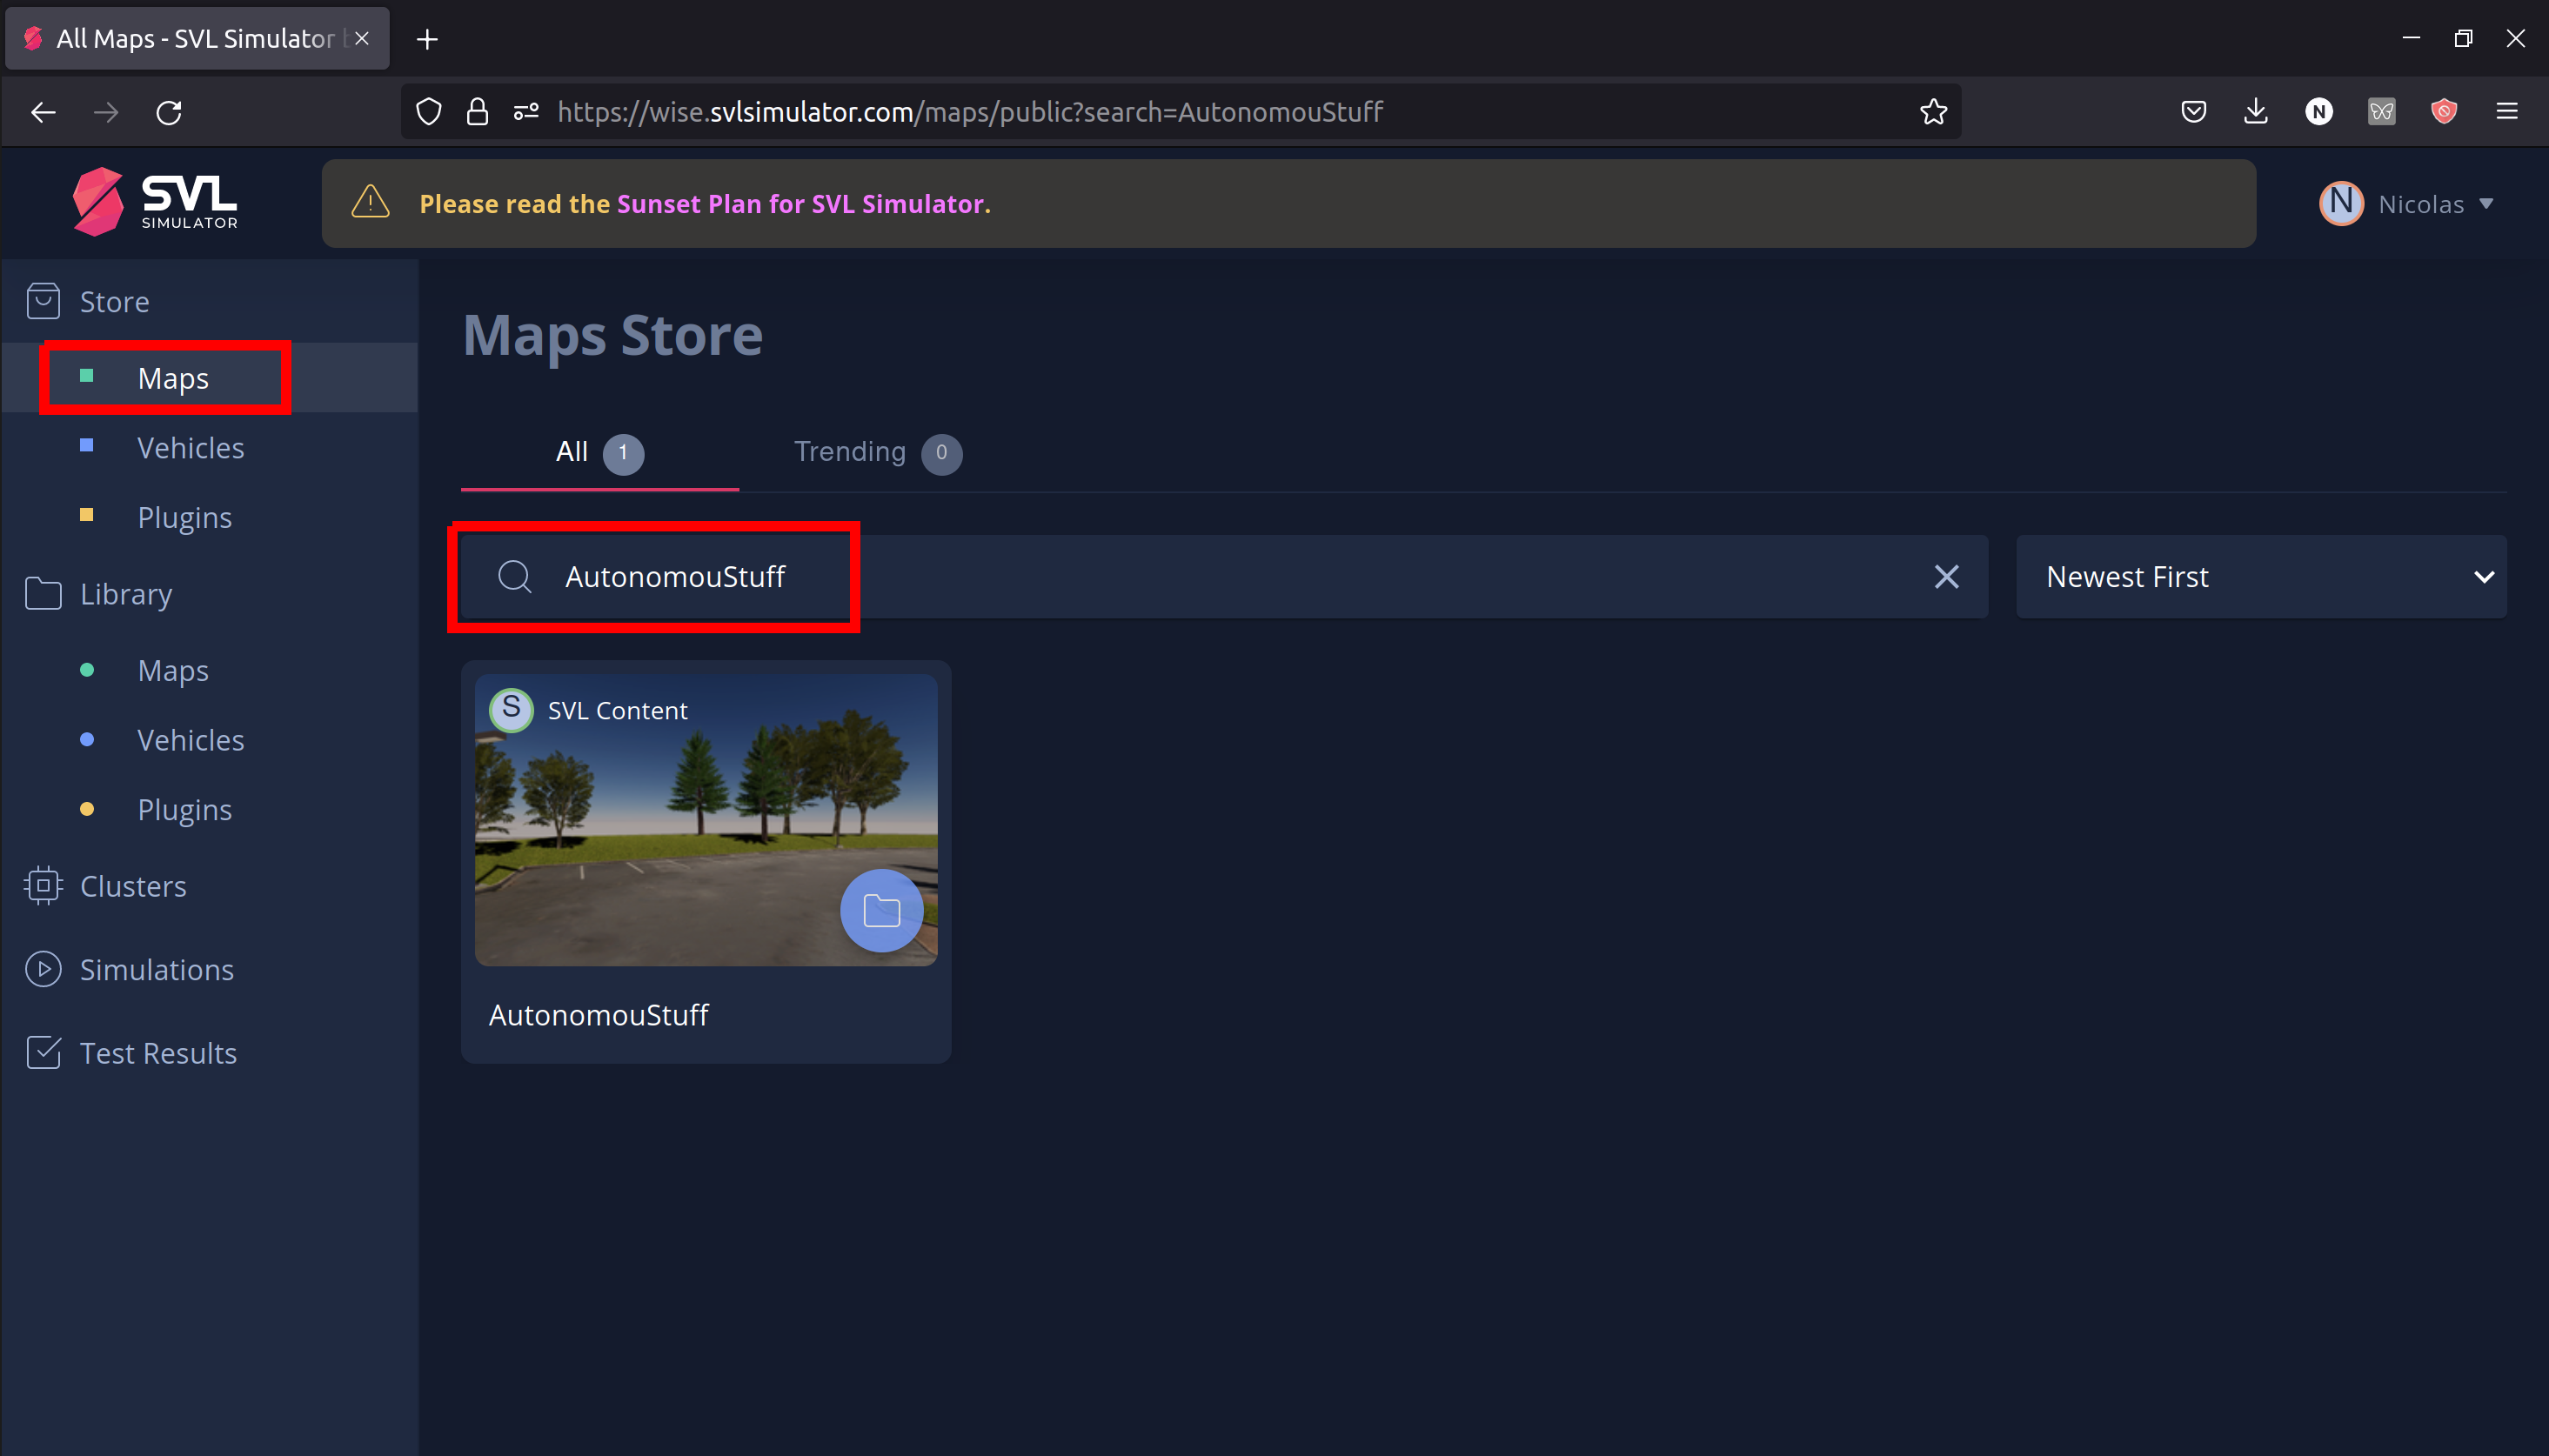Expand the Nicolas account dropdown arrow
Viewport: 2549px width, 1456px height.
point(2486,204)
